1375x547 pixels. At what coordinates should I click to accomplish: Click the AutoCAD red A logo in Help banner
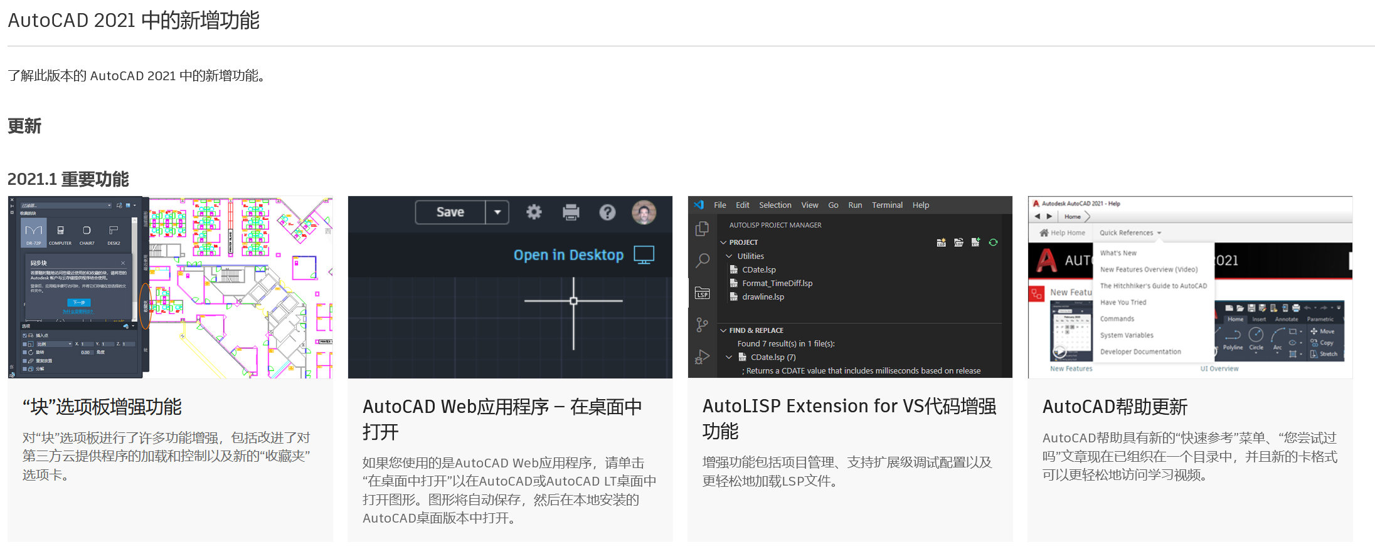1046,260
